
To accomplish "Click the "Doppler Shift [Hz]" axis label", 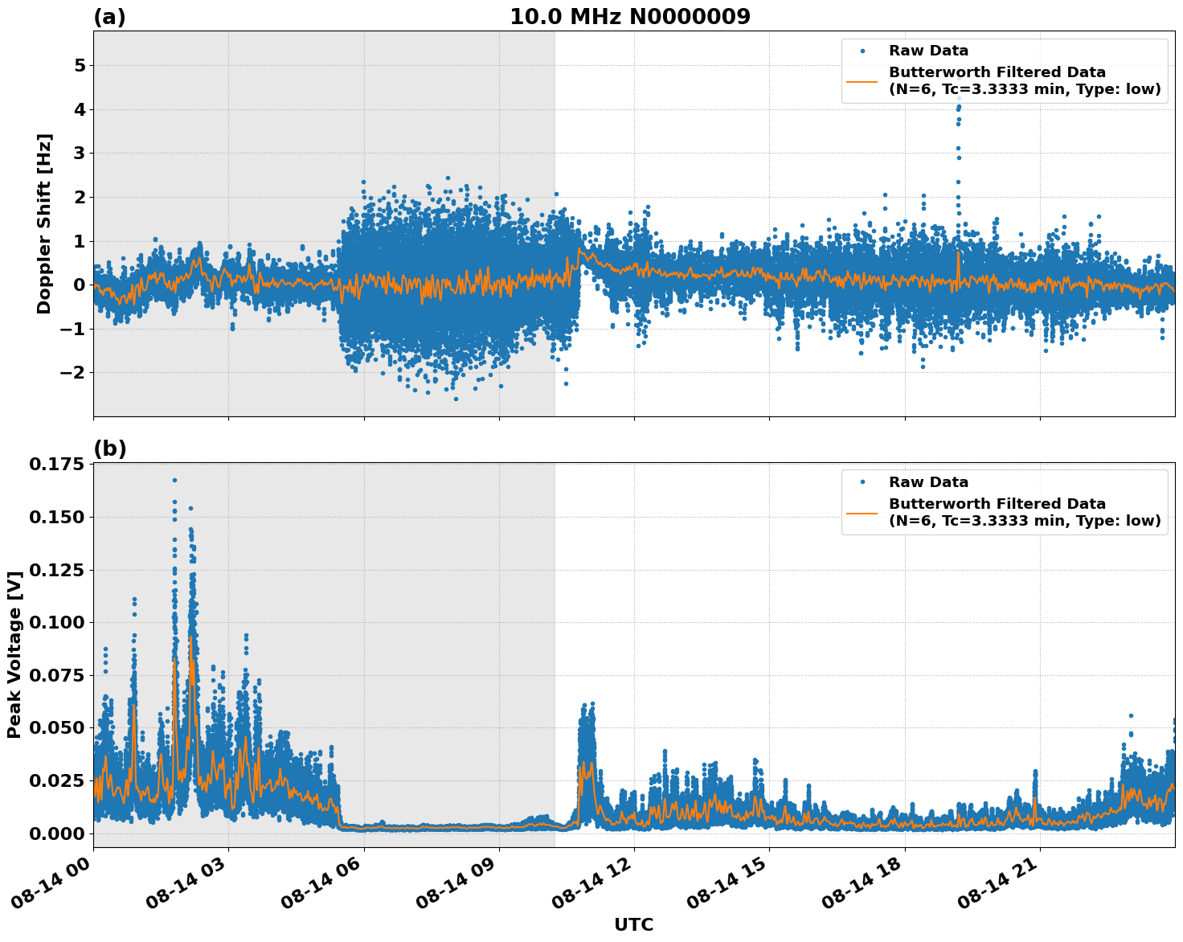I will click(x=44, y=223).
